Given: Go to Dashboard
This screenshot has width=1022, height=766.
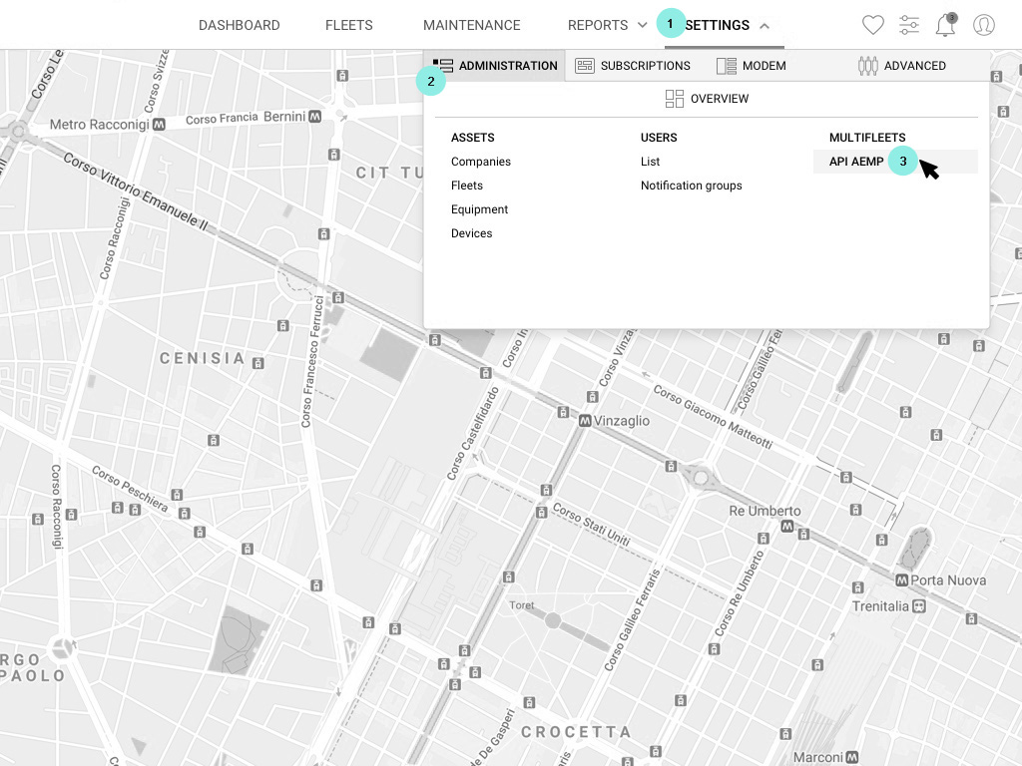Looking at the screenshot, I should [x=240, y=25].
